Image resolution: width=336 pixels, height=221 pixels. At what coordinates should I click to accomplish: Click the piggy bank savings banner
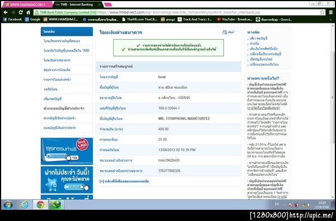[x=67, y=180]
